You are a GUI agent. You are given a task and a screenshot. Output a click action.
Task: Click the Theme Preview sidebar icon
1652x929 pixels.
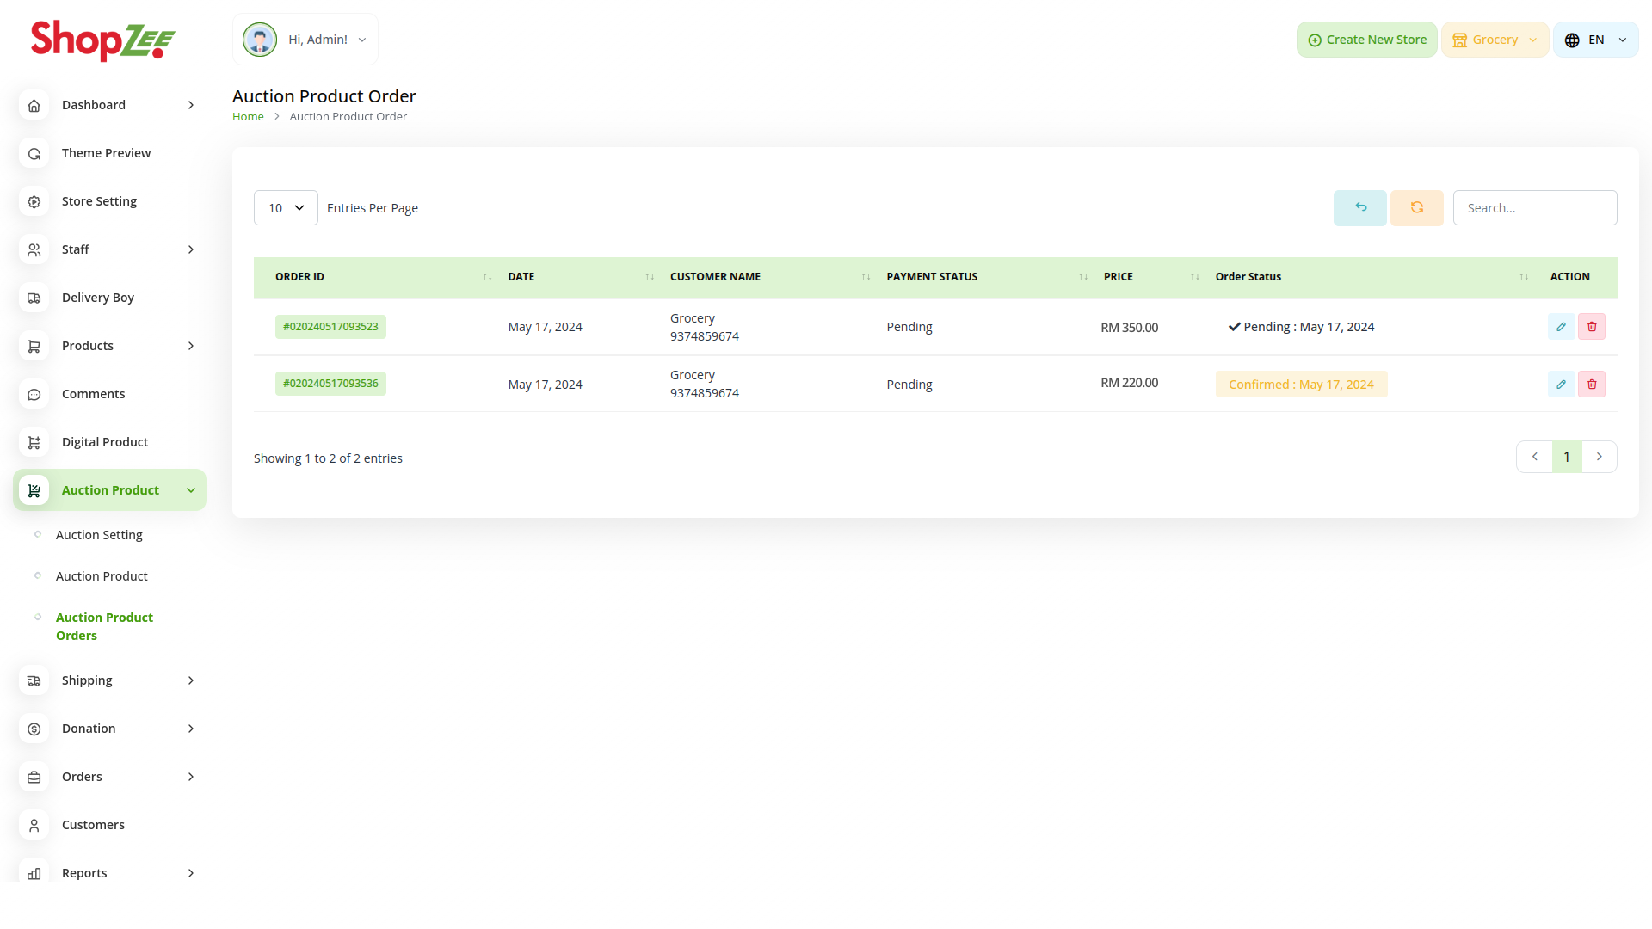(x=34, y=153)
